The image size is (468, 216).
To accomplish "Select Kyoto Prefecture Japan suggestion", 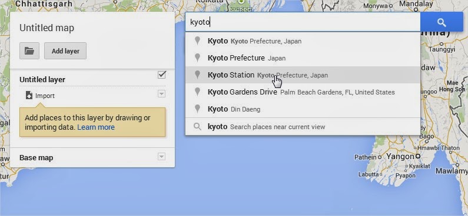I will [303, 58].
